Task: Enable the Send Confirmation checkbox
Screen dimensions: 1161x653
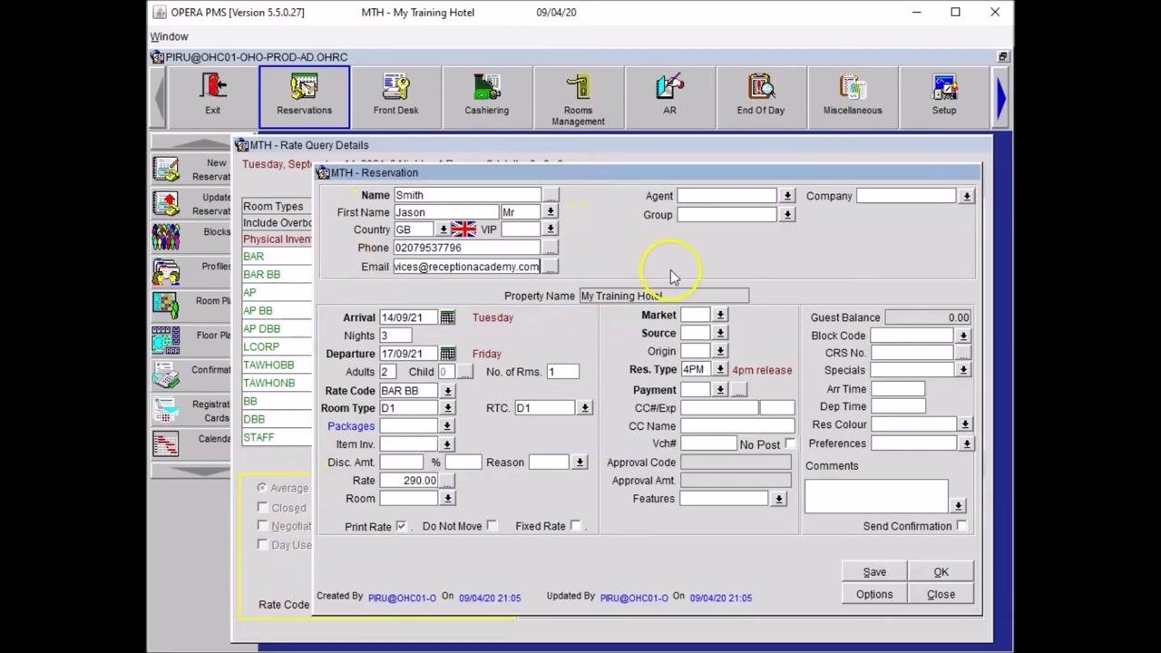Action: click(961, 526)
